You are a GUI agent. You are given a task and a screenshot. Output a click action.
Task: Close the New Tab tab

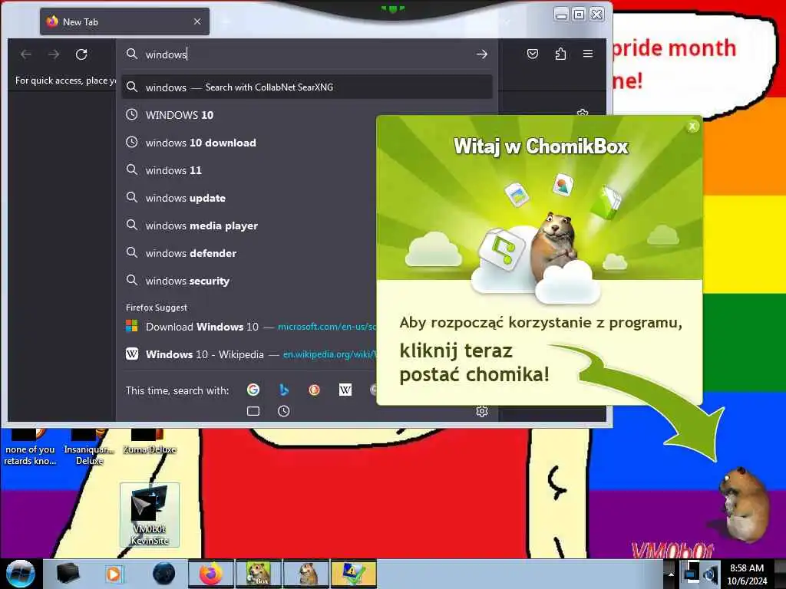197,21
